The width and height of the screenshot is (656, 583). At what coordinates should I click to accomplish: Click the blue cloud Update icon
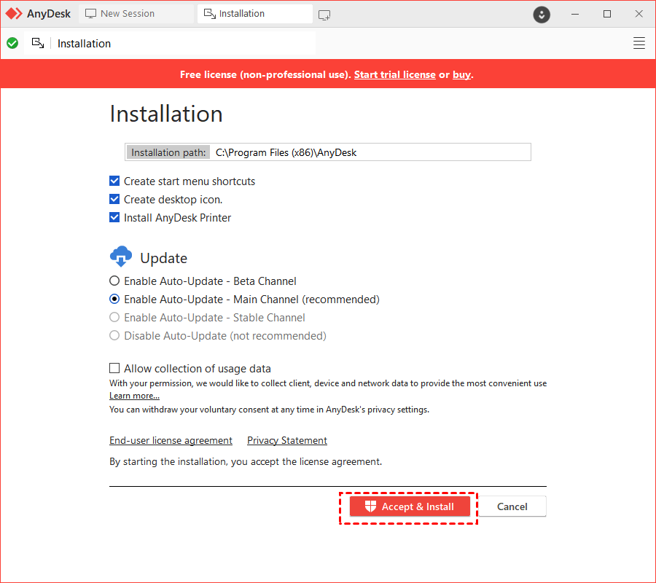(121, 257)
